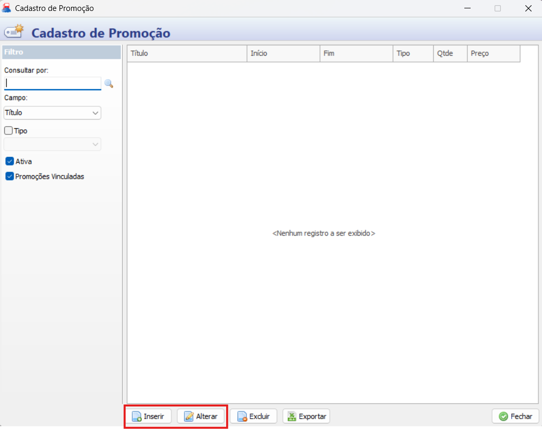Open the Campo dropdown showing Título

(x=52, y=113)
